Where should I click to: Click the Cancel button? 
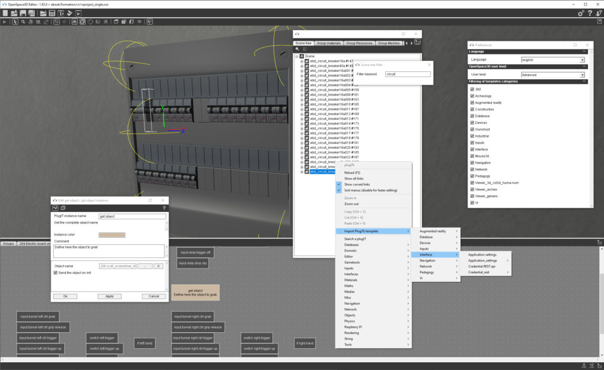tap(154, 296)
